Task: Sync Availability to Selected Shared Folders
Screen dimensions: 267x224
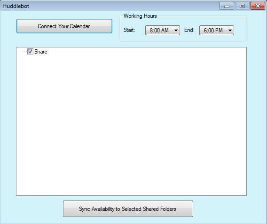Action: pos(128,209)
